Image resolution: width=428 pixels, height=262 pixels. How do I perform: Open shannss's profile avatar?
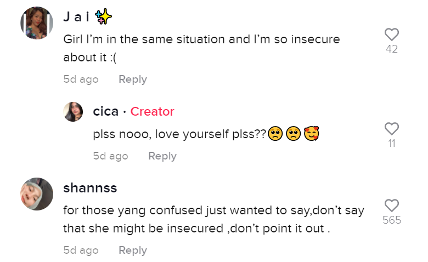tap(37, 194)
